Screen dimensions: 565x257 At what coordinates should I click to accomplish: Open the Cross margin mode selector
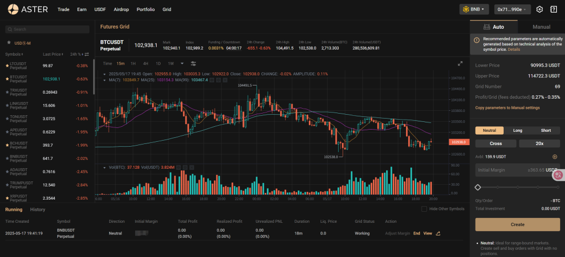tap(496, 143)
